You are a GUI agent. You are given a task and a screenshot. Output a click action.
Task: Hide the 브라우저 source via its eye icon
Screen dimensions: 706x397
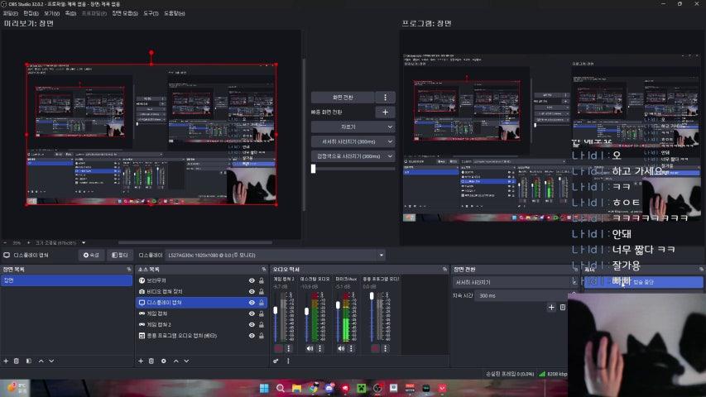click(252, 280)
